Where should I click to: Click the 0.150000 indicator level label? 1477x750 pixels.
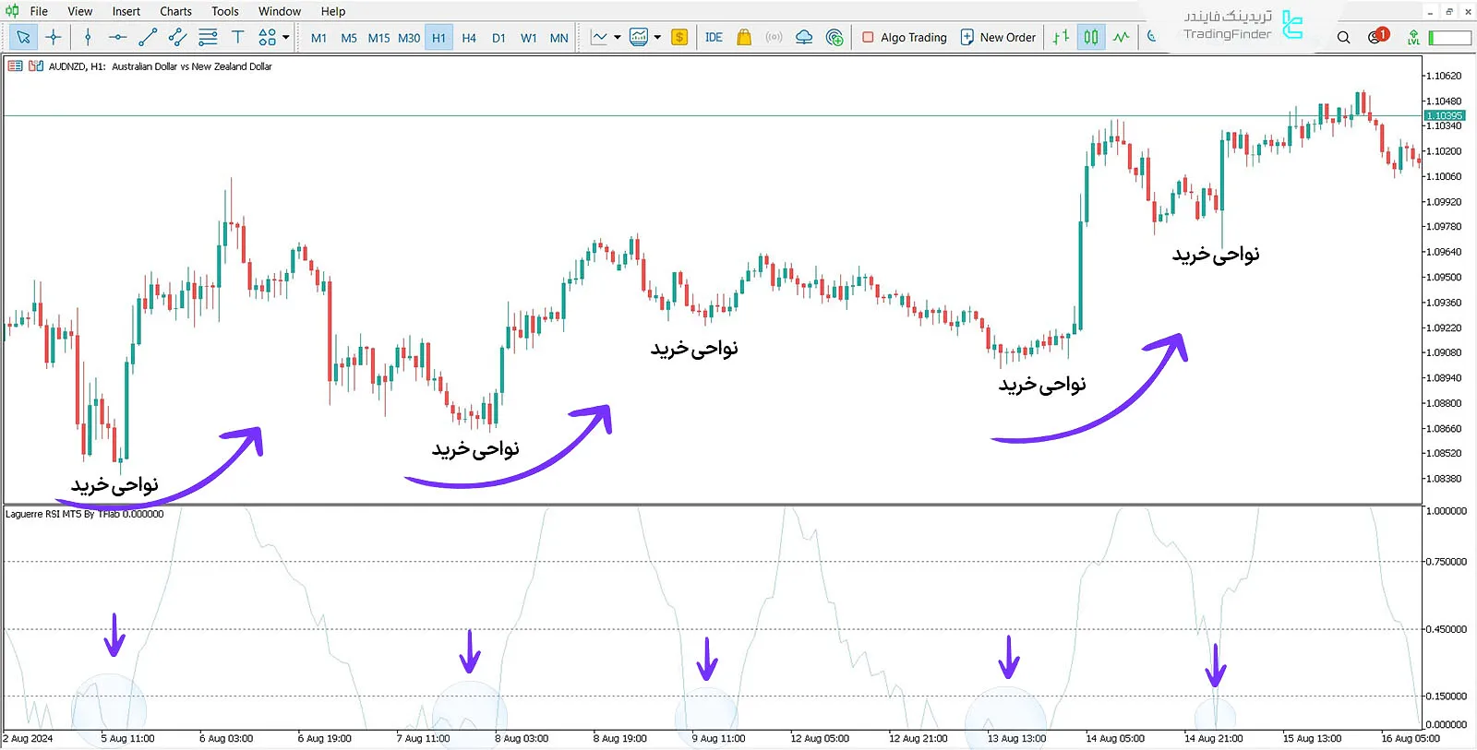[1446, 696]
